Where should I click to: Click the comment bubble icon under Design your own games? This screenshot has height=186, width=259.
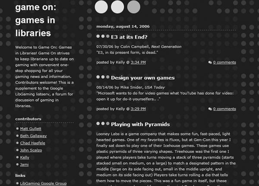pos(210,109)
